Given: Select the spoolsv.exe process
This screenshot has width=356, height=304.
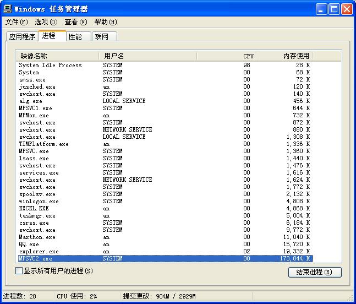Looking at the screenshot, I should pos(165,194).
